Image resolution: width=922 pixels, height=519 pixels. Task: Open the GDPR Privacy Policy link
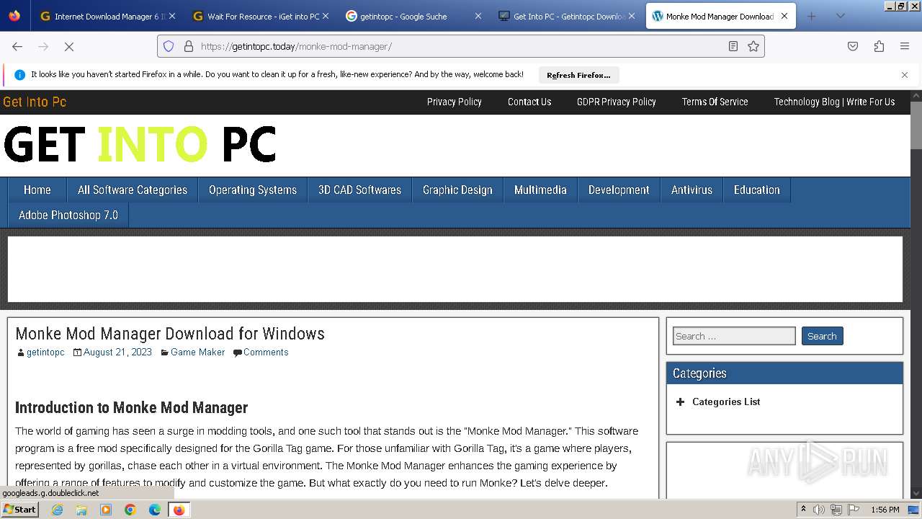pyautogui.click(x=617, y=102)
